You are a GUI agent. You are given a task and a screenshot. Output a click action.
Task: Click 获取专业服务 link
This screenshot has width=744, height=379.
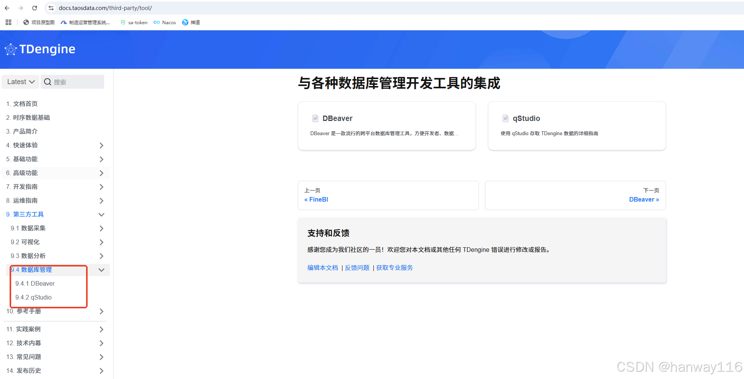point(394,268)
